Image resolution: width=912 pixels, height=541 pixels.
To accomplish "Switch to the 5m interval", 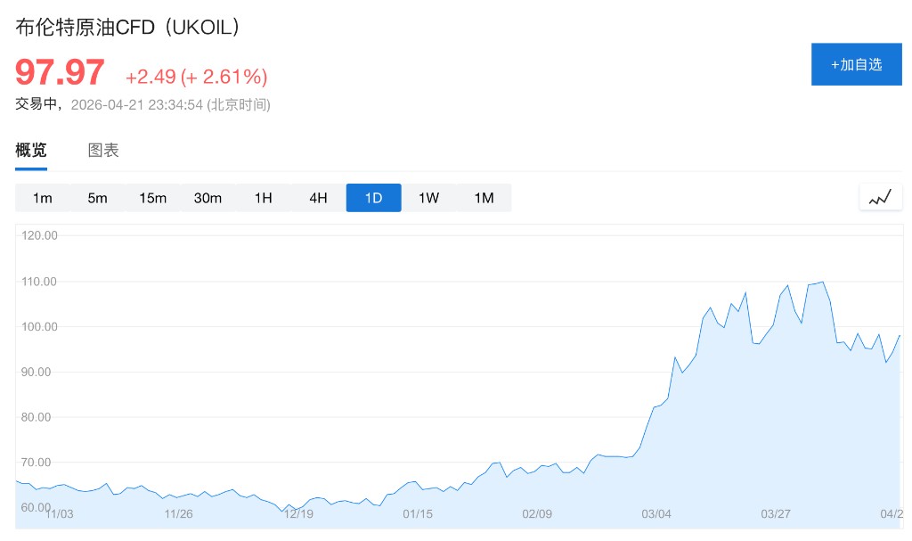I will tap(98, 198).
